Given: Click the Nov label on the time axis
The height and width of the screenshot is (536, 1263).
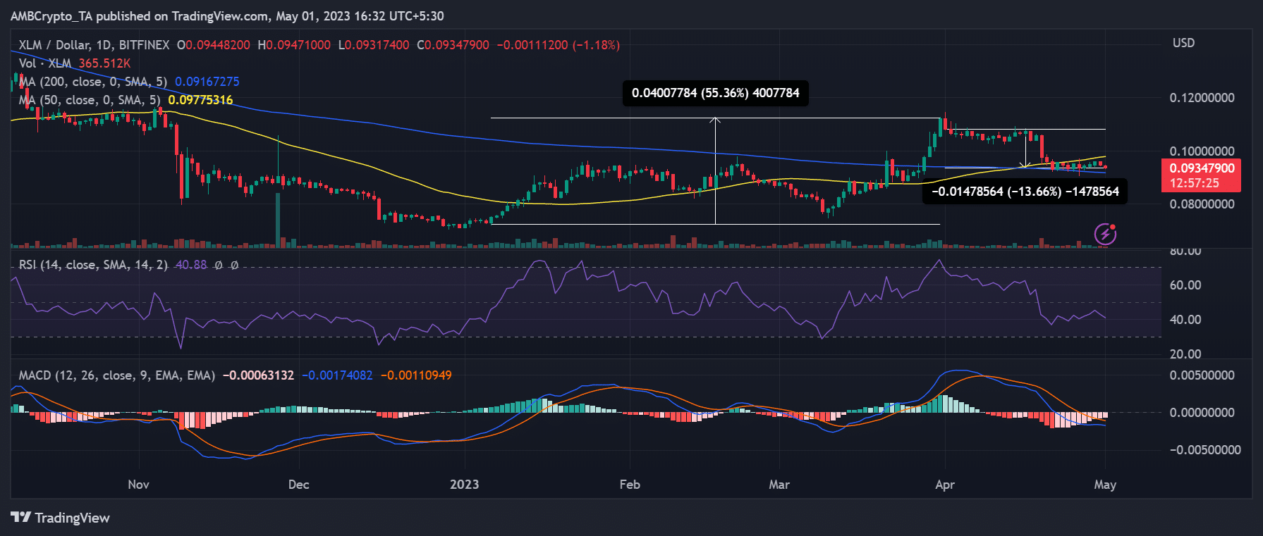Looking at the screenshot, I should coord(138,485).
